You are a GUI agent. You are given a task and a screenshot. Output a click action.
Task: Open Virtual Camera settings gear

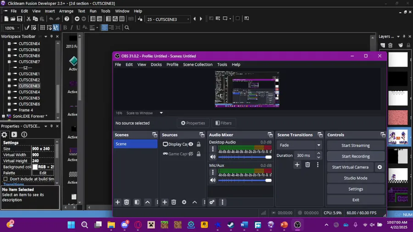380,167
